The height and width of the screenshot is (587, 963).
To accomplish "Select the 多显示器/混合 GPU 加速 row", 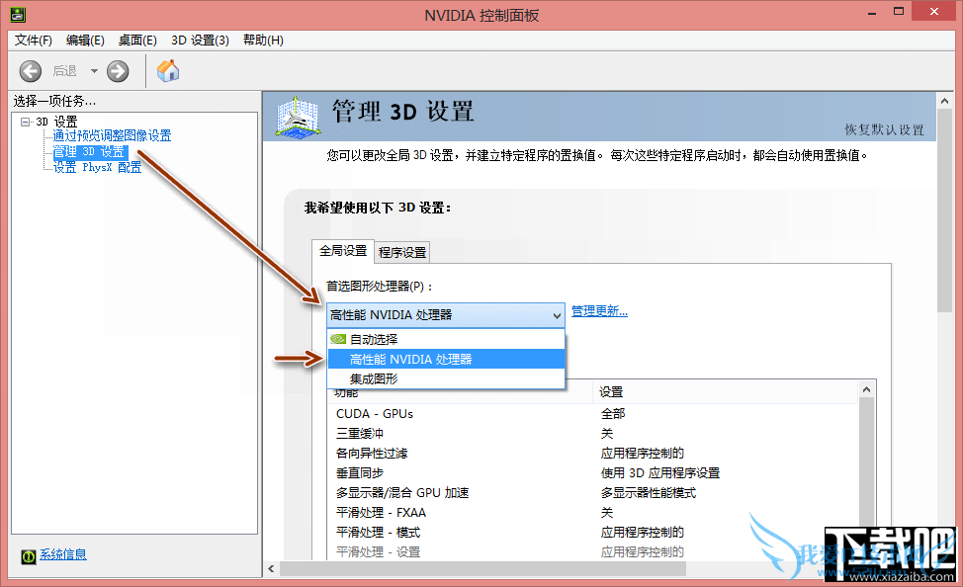I will click(594, 492).
